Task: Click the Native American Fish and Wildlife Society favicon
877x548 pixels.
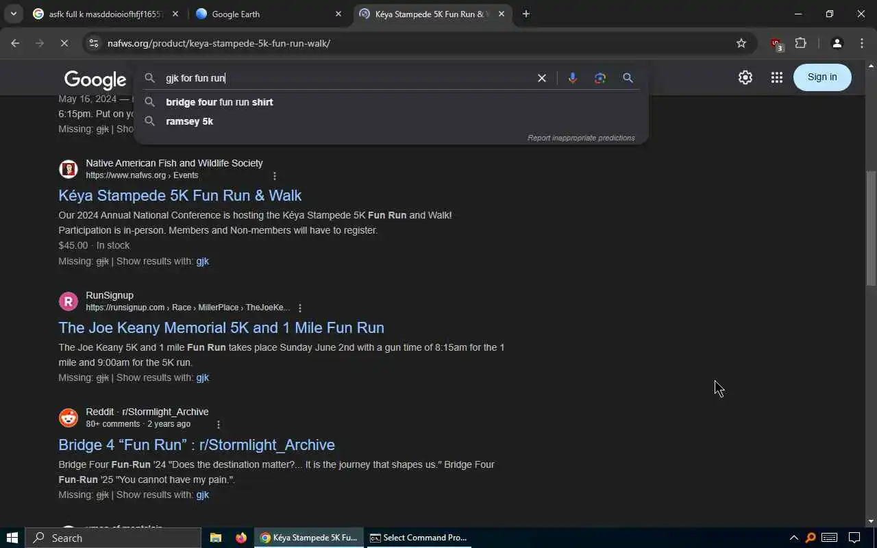Action: [69, 169]
